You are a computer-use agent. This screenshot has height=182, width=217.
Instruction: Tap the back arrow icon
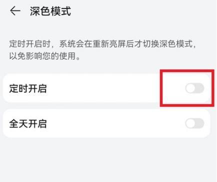pos(15,11)
